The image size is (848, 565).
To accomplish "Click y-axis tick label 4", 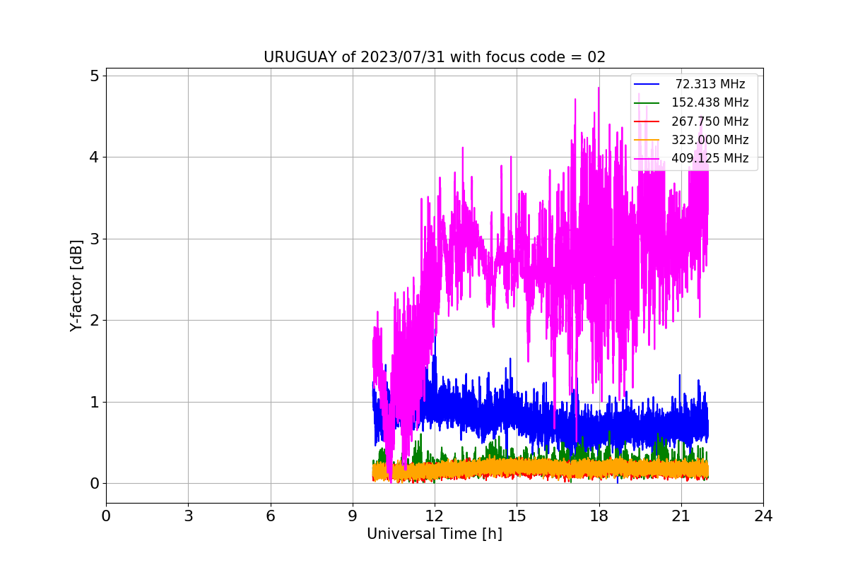I will 93,157.
